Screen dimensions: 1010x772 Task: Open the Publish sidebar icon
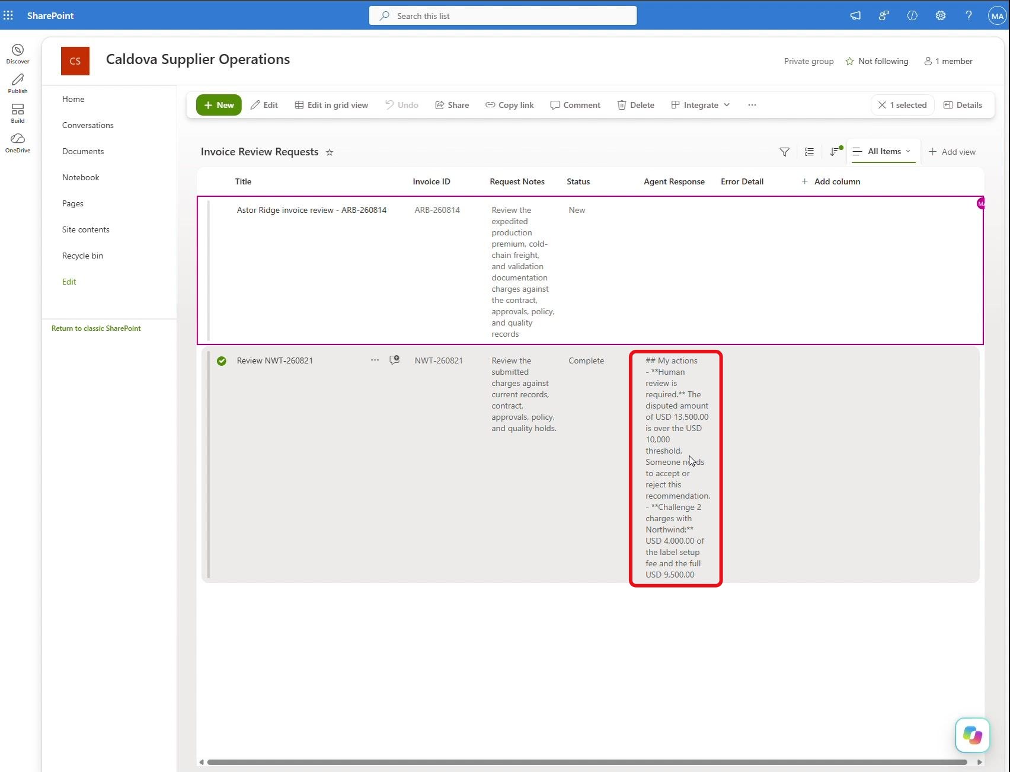pos(18,84)
